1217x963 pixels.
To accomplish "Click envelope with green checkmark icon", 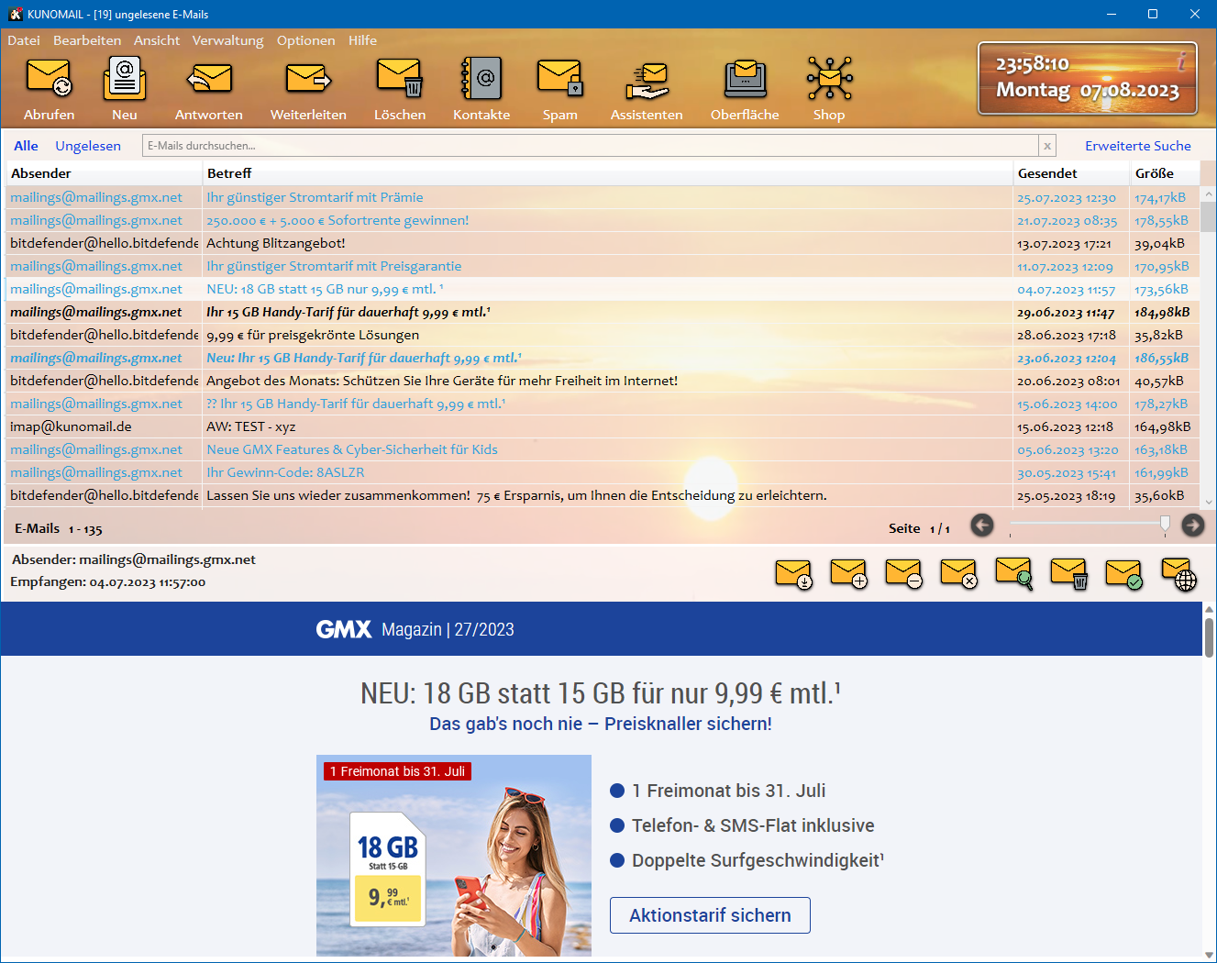I will 1123,574.
